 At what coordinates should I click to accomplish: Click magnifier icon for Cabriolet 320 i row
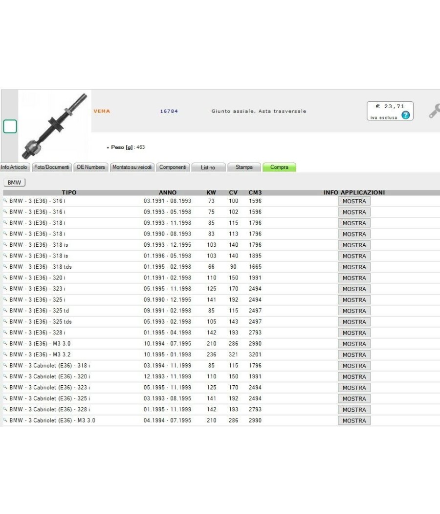[x=5, y=376]
